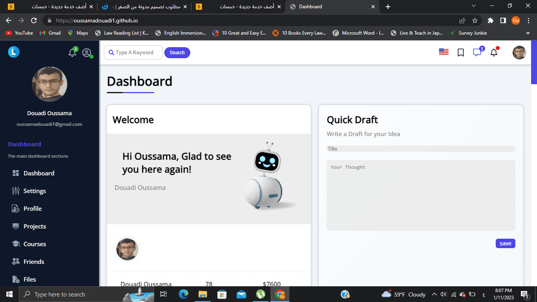Open Microsoft Word bookmark

click(358, 33)
